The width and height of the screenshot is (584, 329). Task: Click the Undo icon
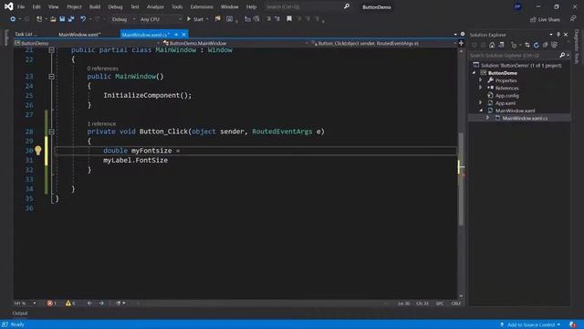(83, 19)
